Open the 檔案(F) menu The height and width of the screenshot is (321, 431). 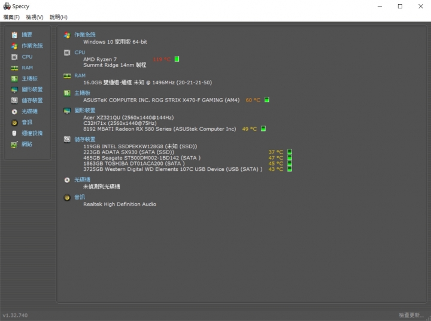tap(11, 17)
